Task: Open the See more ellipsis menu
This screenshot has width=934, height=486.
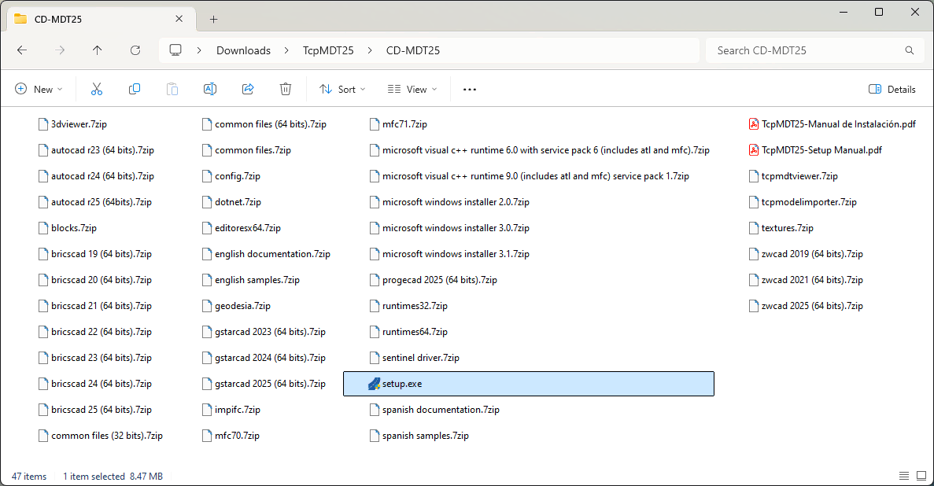Action: (x=470, y=90)
